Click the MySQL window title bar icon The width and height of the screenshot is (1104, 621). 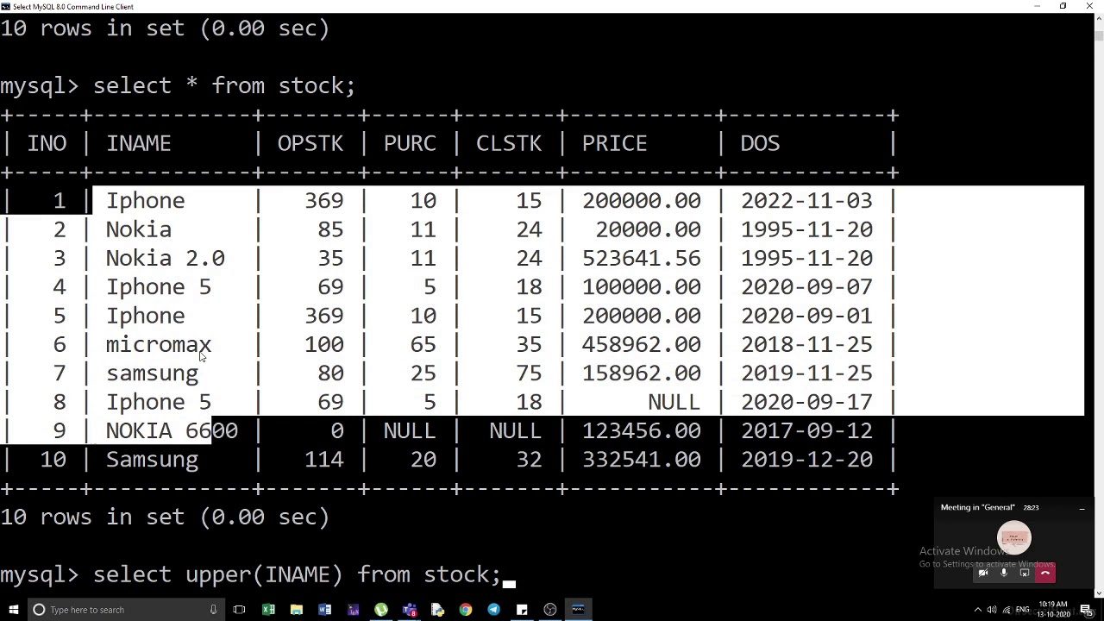click(6, 6)
